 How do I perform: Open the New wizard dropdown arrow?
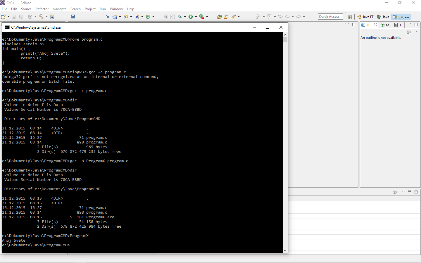click(8, 17)
